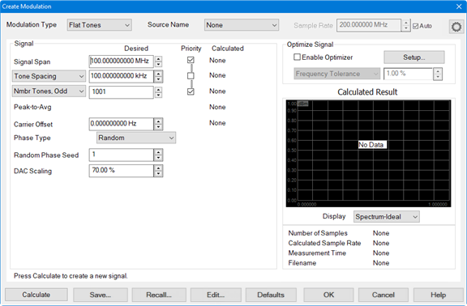The width and height of the screenshot is (467, 306).
Task: Decrease Random Phase Seed with down arrow
Action: [158, 158]
